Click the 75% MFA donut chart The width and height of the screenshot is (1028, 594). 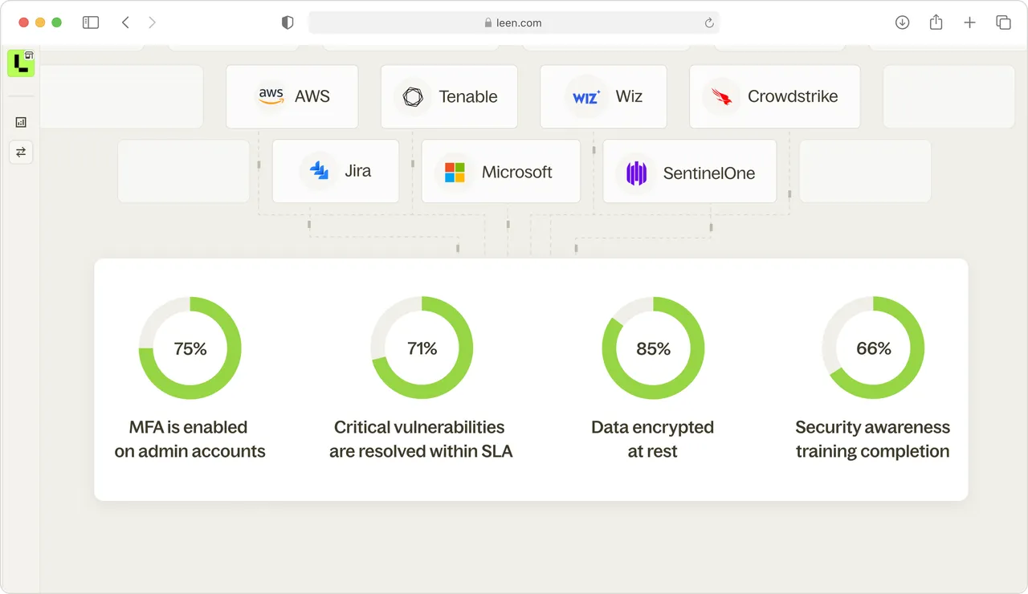[190, 348]
